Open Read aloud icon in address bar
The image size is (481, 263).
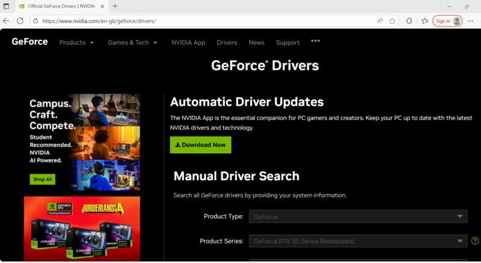pos(380,21)
